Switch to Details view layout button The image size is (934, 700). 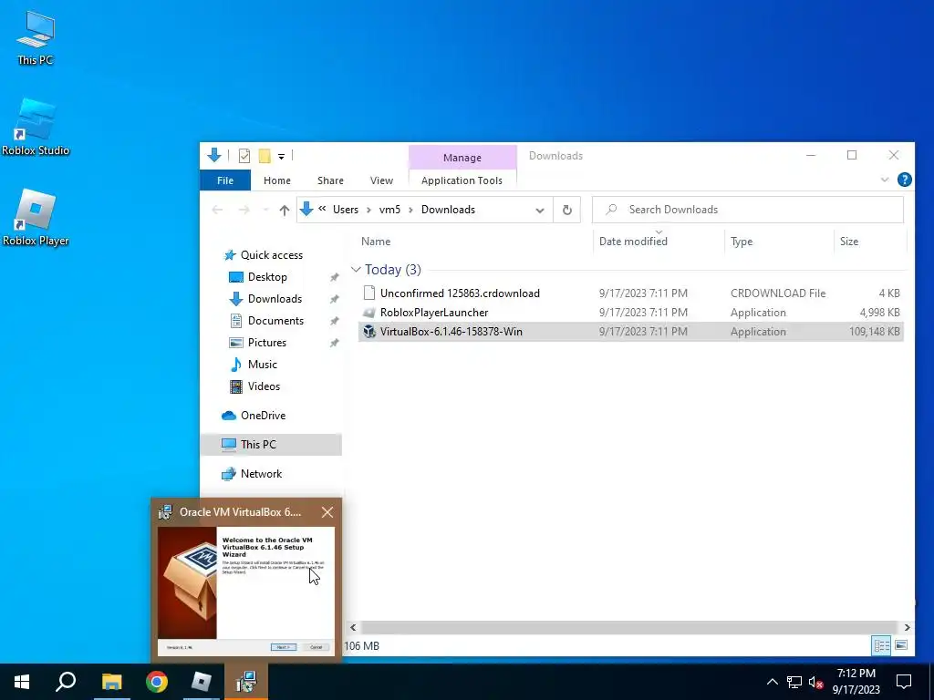pos(882,645)
